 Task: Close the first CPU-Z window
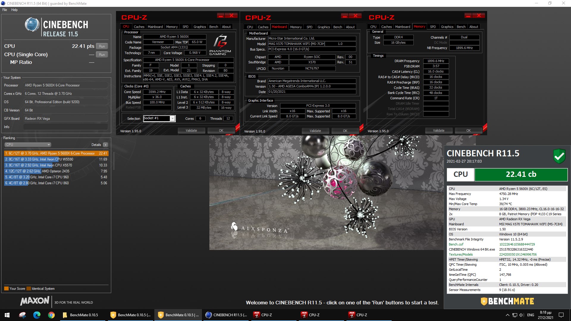coord(231,15)
